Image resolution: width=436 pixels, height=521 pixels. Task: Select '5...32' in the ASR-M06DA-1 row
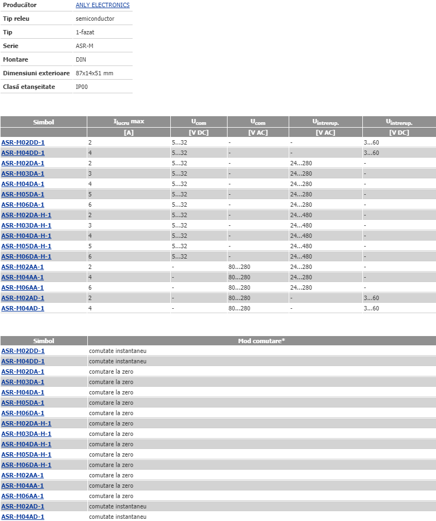tap(180, 205)
